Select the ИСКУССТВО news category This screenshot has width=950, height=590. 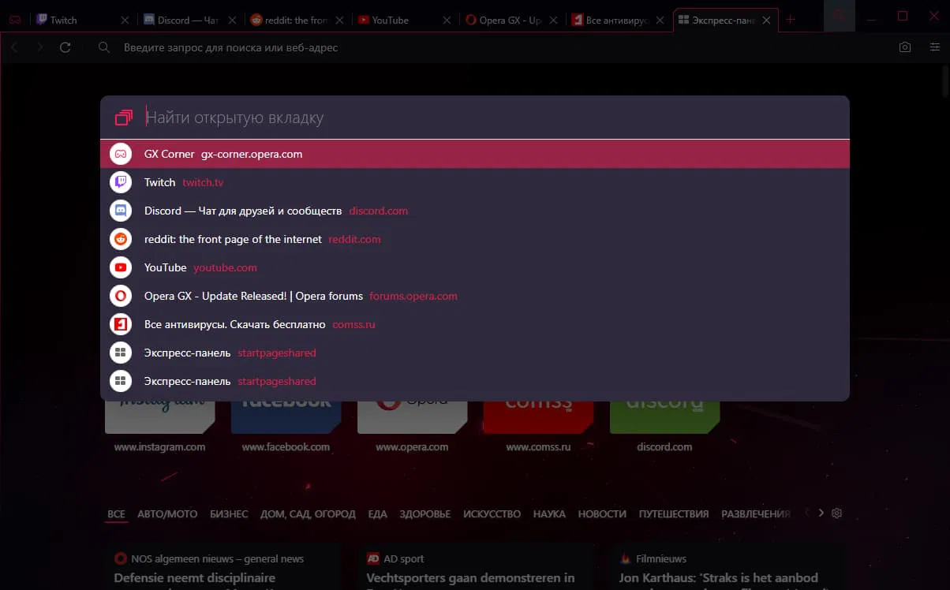pyautogui.click(x=492, y=513)
